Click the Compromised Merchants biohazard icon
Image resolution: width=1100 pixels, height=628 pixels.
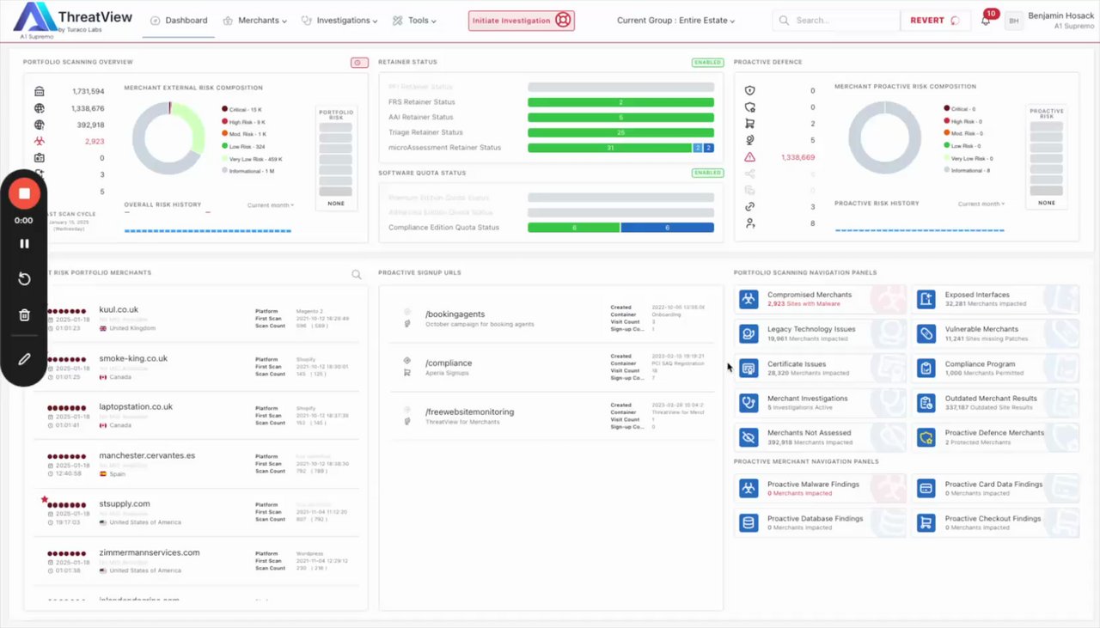click(749, 299)
